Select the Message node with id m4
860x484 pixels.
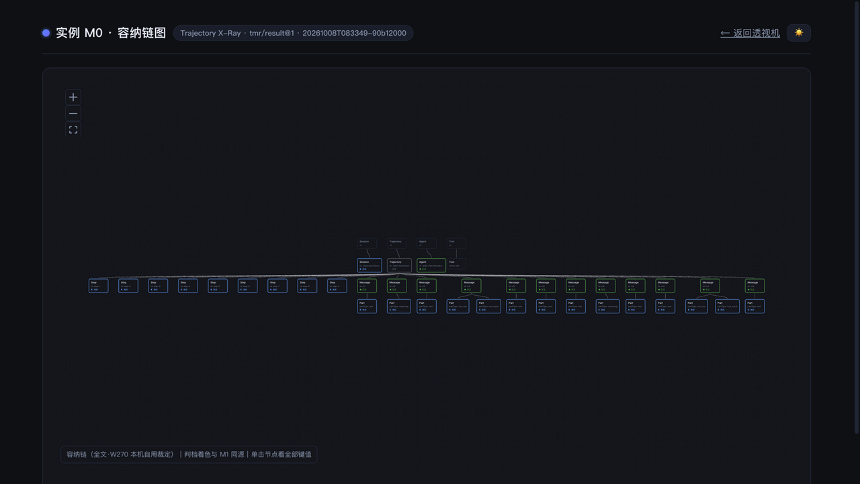[x=472, y=286]
